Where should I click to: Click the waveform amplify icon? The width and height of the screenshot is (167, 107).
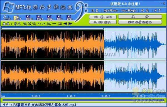pos(49,24)
